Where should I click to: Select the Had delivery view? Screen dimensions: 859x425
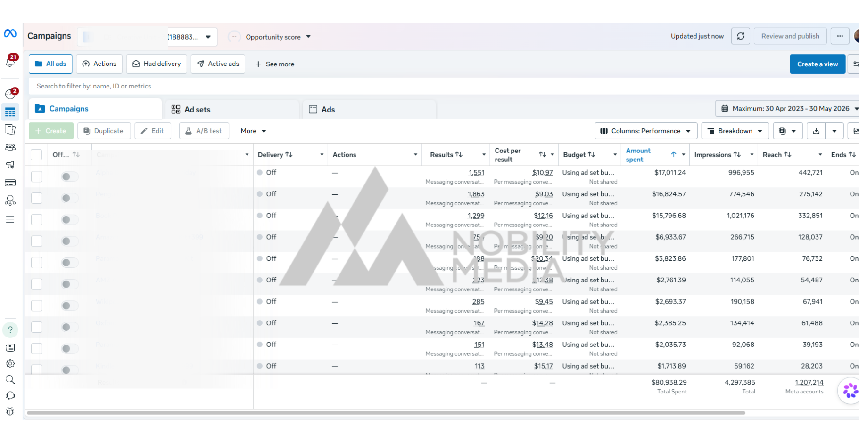click(x=157, y=64)
